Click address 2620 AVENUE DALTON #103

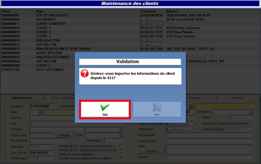[x=188, y=15]
